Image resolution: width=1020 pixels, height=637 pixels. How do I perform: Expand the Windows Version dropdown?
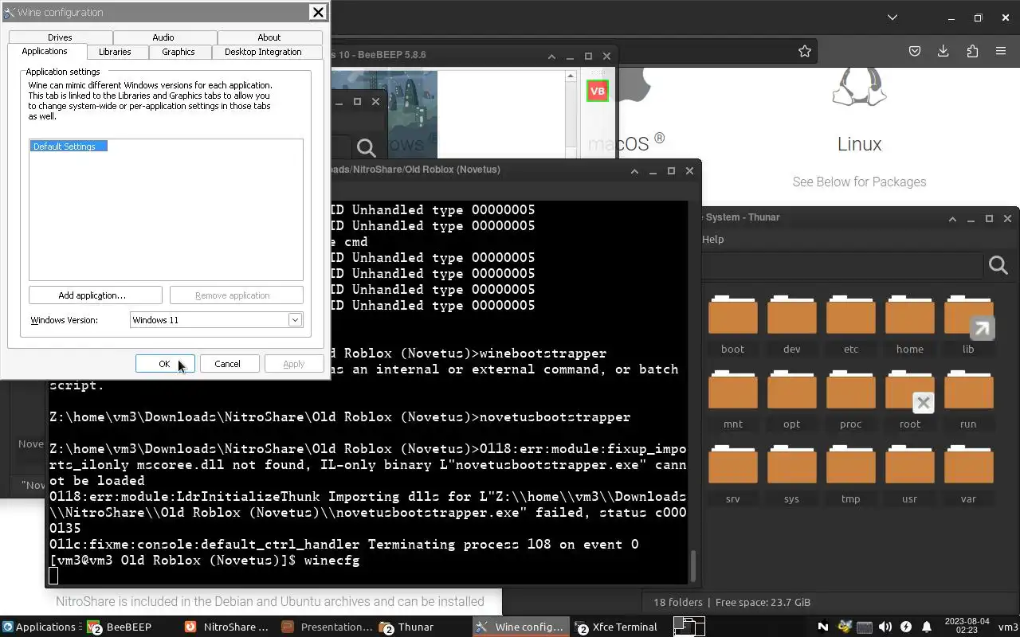pos(295,320)
